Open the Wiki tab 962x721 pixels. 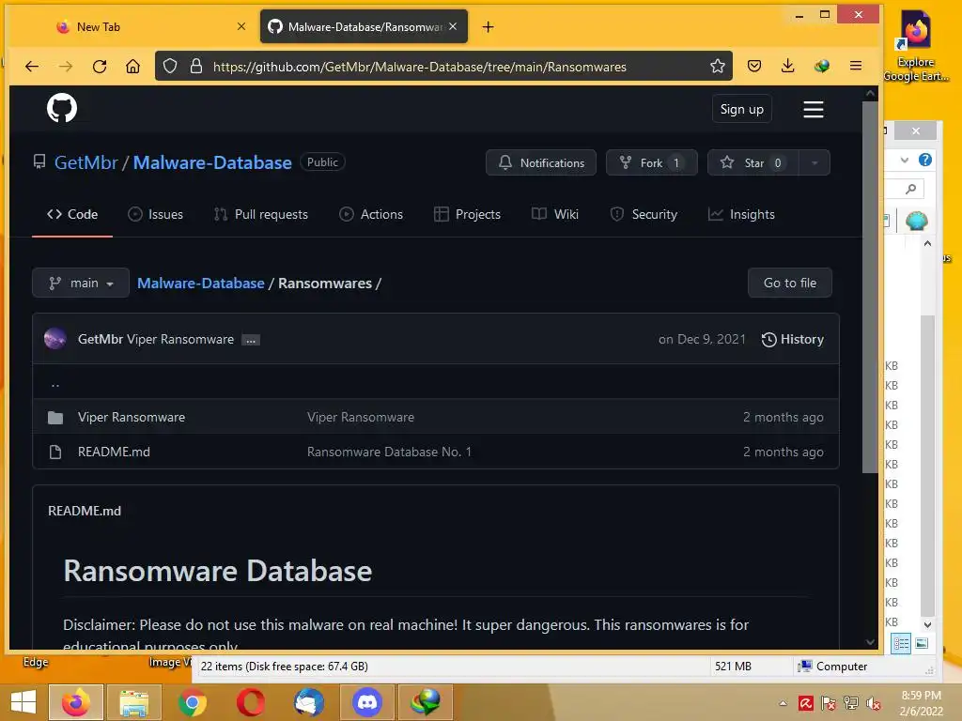coord(555,214)
